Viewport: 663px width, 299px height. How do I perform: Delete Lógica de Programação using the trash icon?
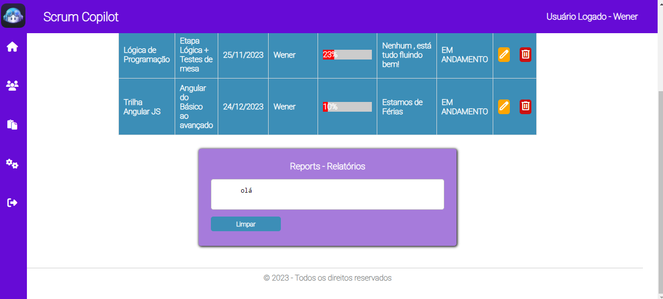[525, 55]
